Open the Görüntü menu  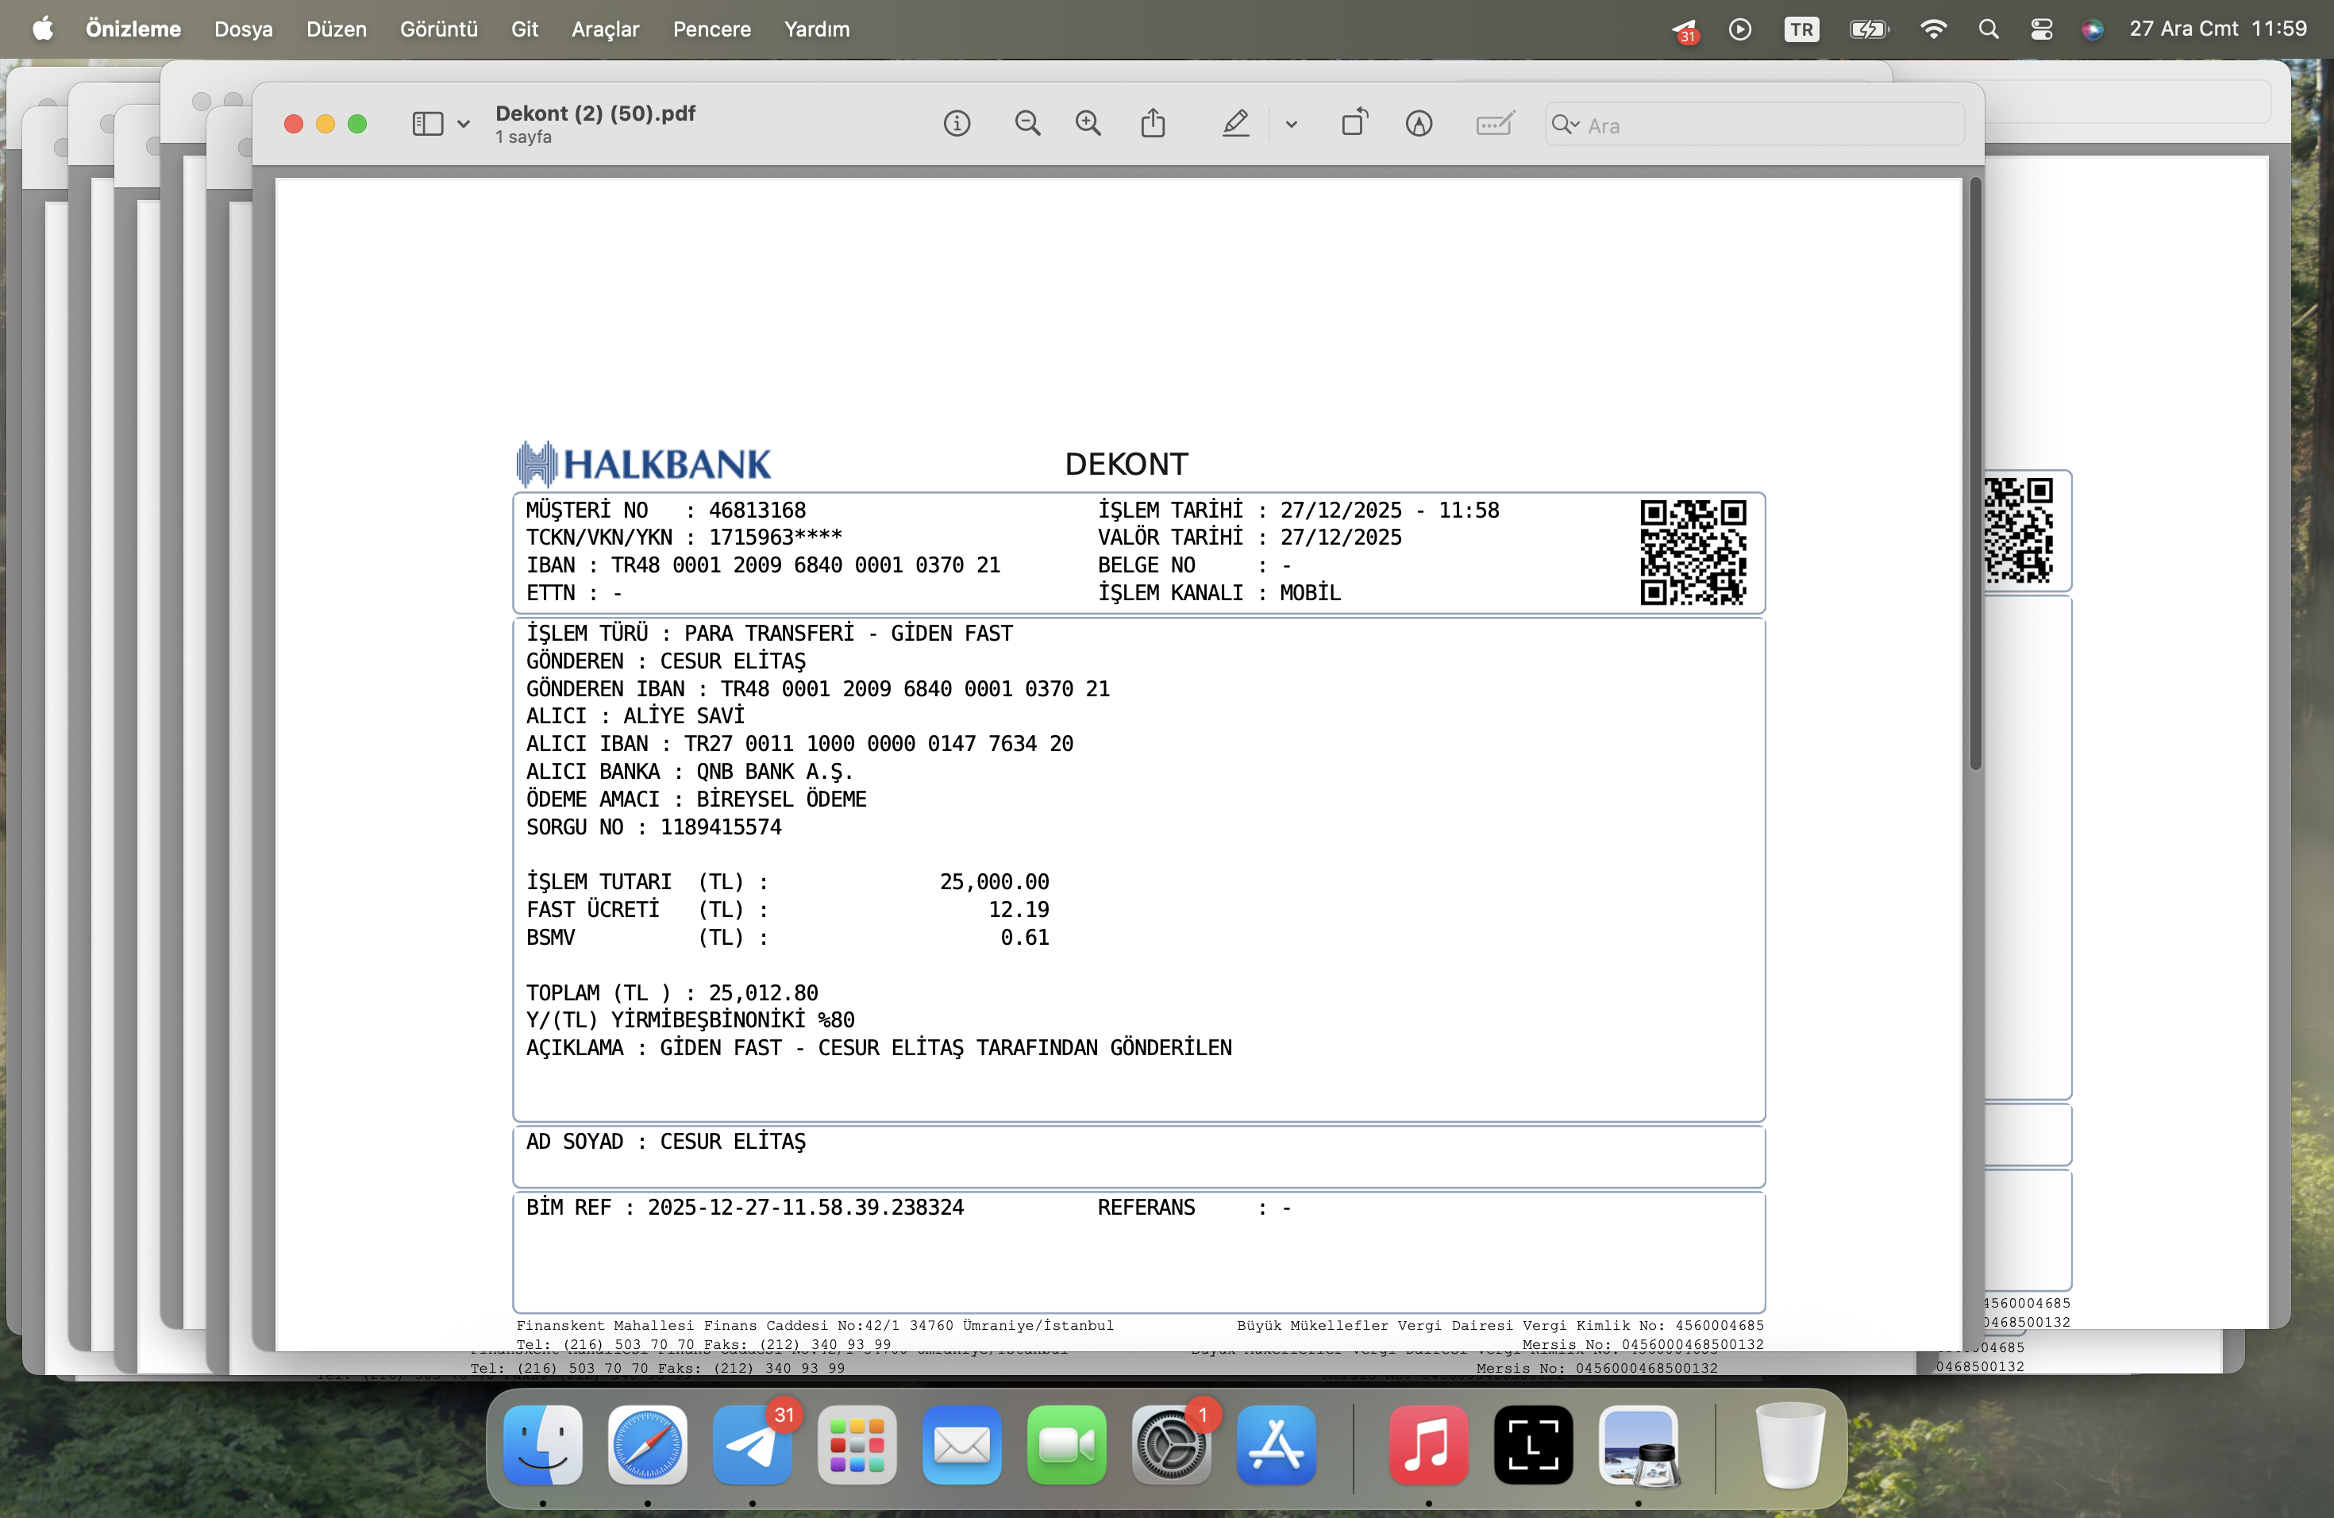(438, 29)
